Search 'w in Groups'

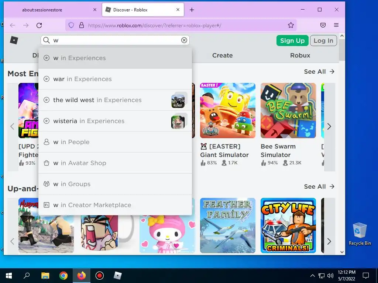click(115, 184)
